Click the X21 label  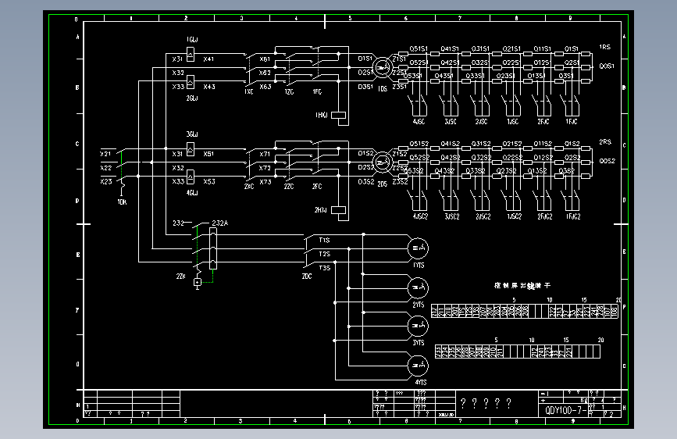(105, 153)
